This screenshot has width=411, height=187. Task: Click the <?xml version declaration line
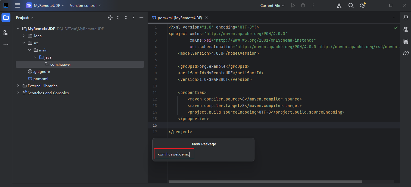click(x=214, y=27)
